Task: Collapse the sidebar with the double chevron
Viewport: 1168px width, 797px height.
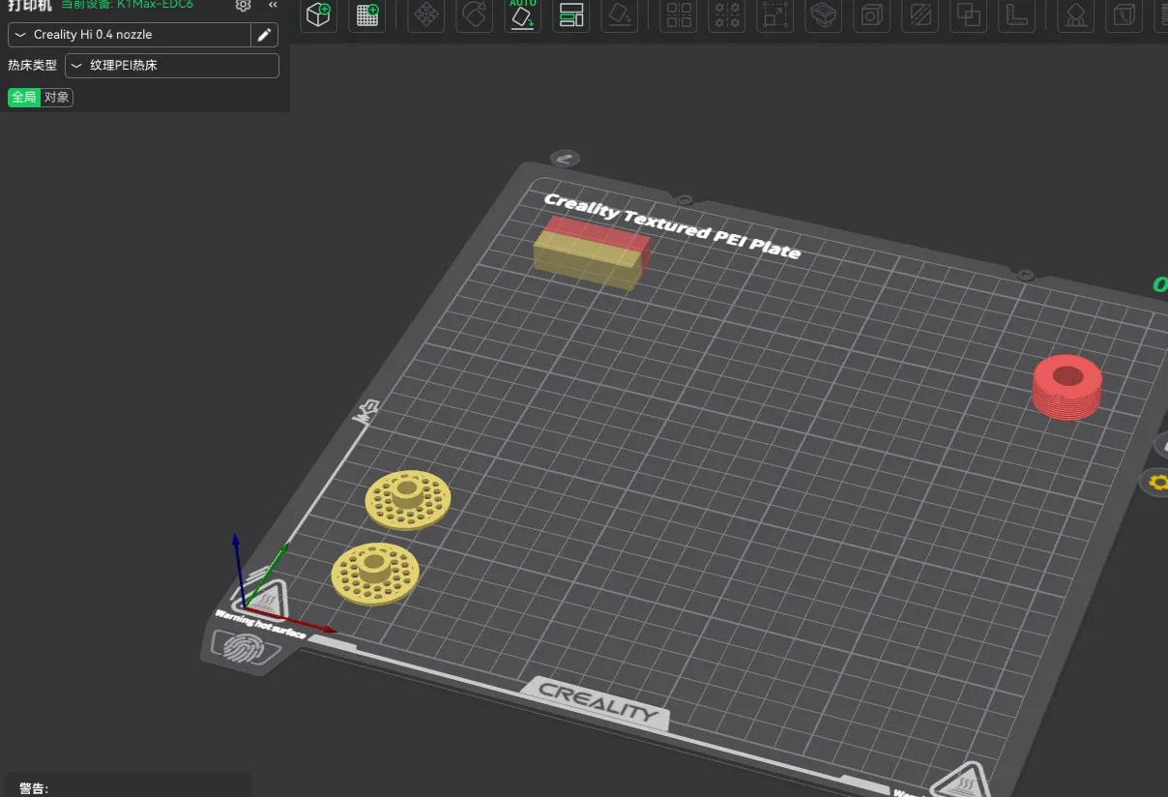Action: (273, 5)
